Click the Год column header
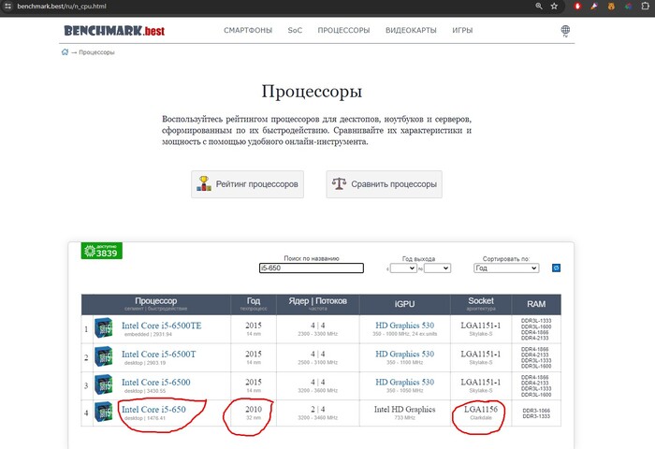Image resolution: width=655 pixels, height=449 pixels. [x=254, y=304]
